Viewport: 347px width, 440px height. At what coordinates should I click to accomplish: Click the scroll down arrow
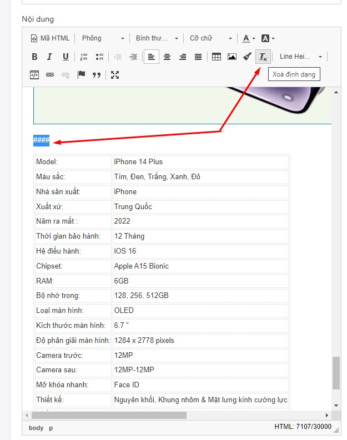tap(336, 406)
